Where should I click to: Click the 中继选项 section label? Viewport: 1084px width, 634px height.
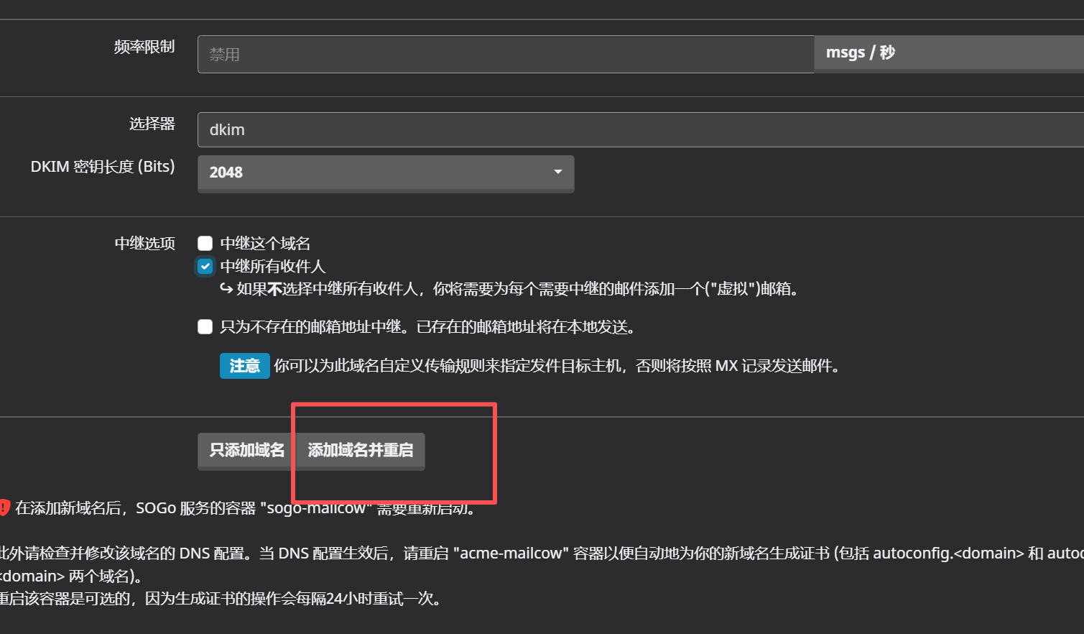coord(144,244)
